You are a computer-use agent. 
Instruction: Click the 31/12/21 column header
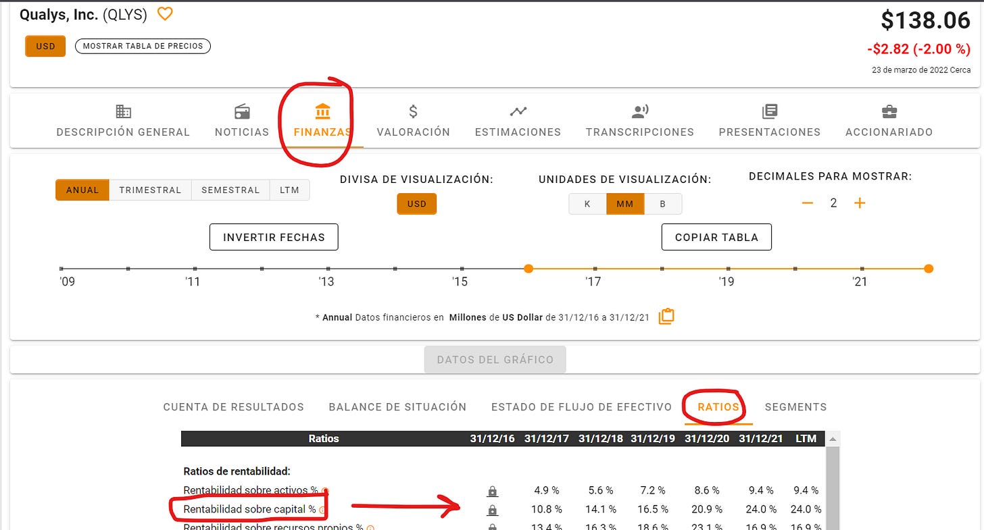click(761, 439)
